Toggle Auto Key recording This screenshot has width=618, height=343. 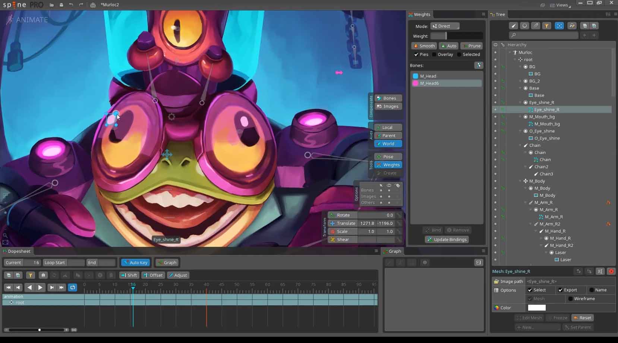pyautogui.click(x=135, y=262)
